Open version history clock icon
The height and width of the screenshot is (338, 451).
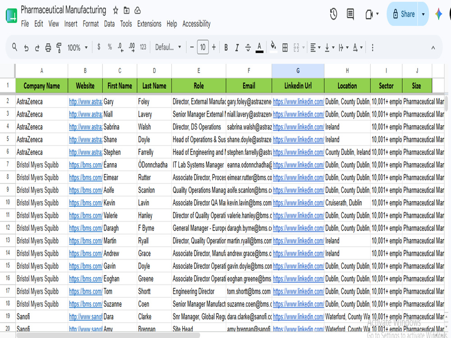pyautogui.click(x=333, y=14)
